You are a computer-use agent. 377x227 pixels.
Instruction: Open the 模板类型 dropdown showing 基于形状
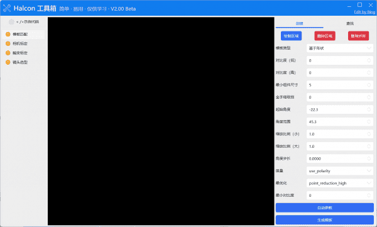tap(340, 48)
